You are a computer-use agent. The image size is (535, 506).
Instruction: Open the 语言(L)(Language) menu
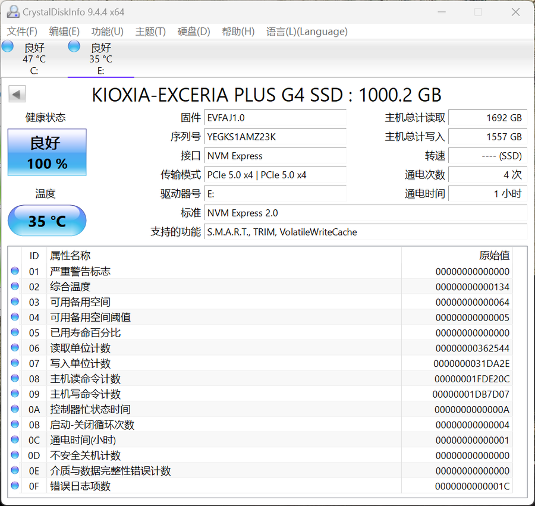click(x=307, y=32)
